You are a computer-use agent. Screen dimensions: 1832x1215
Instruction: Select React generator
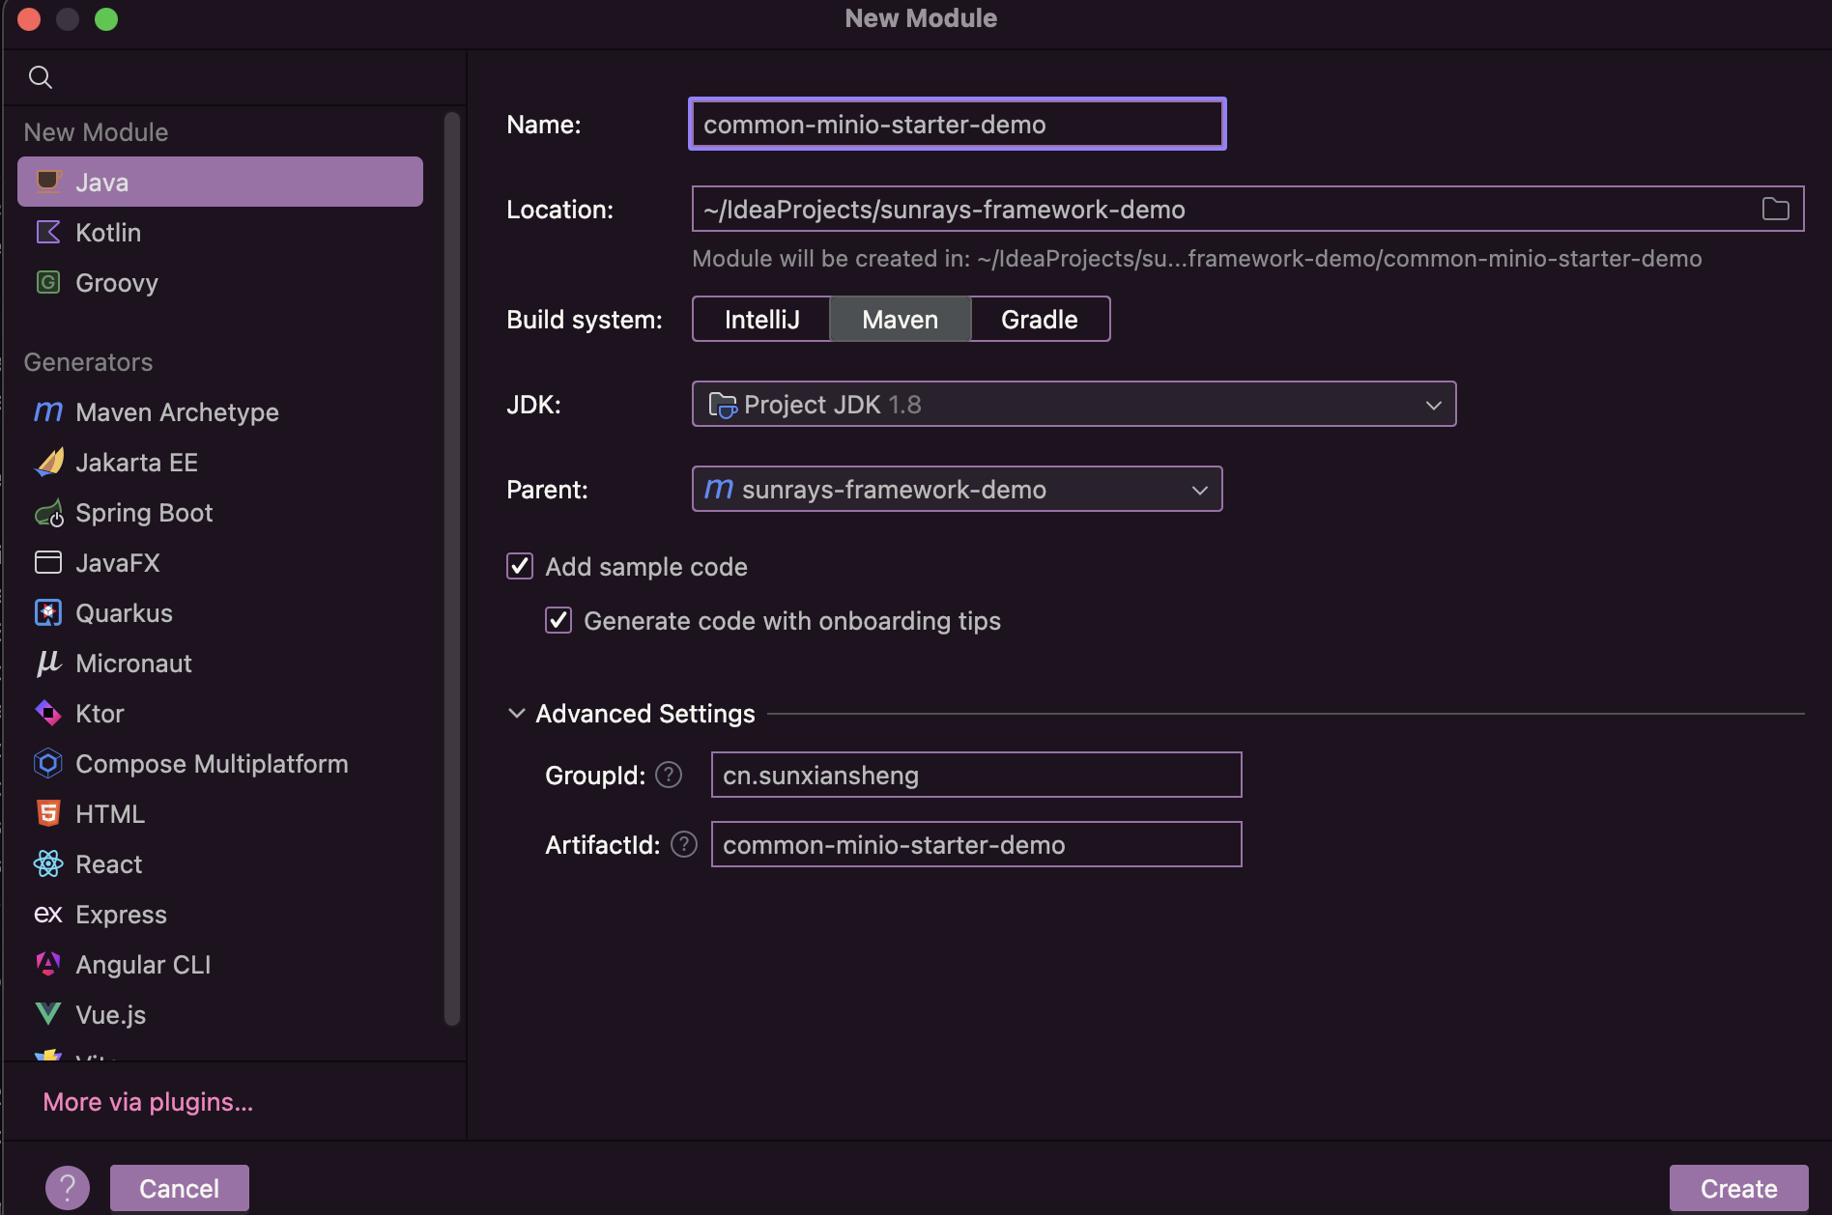(220, 863)
